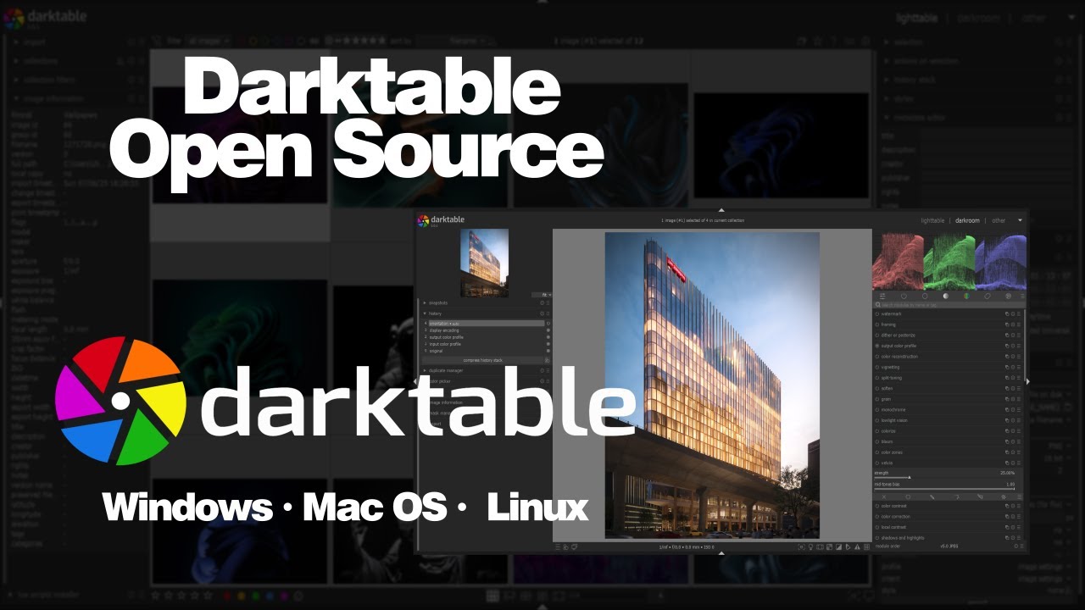This screenshot has height=610, width=1085.
Task: Toggle guides grid icon
Action: click(866, 546)
